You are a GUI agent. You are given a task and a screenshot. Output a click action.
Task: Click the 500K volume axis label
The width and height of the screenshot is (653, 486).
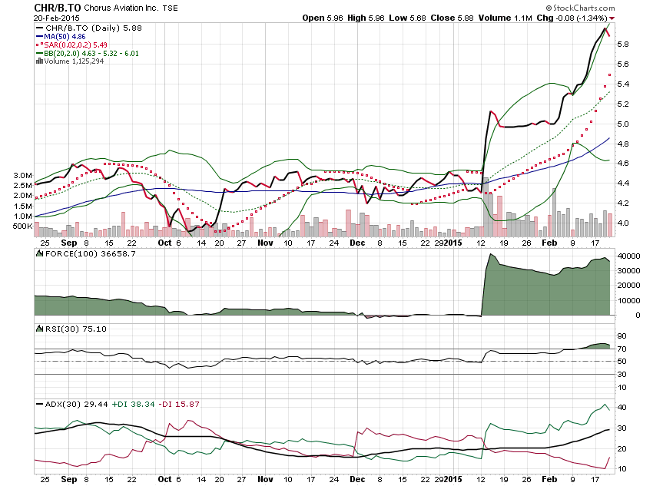coord(23,226)
